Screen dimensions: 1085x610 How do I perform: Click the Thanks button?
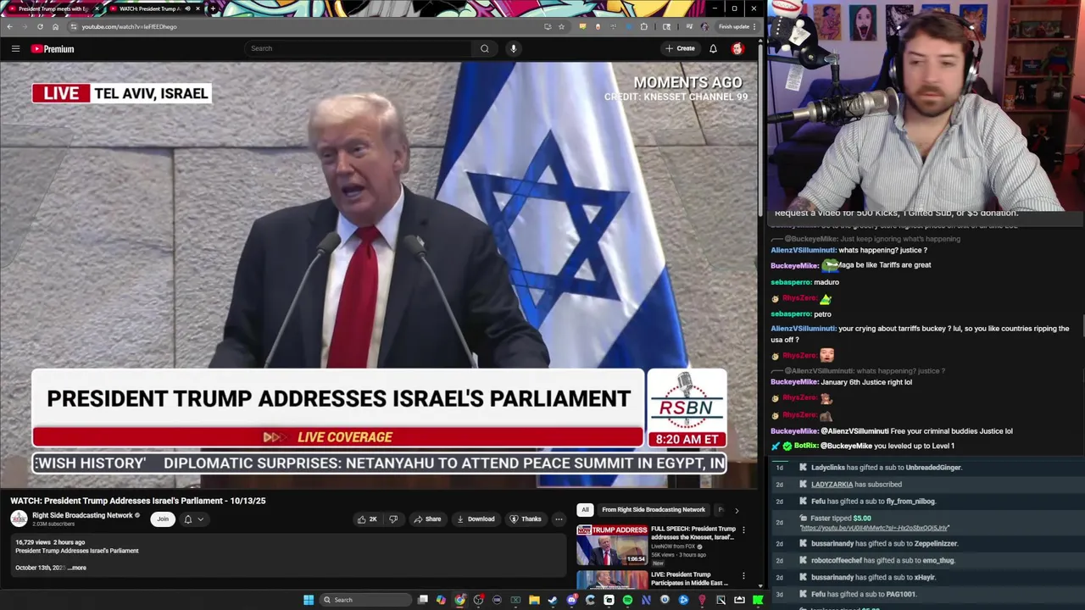click(526, 519)
